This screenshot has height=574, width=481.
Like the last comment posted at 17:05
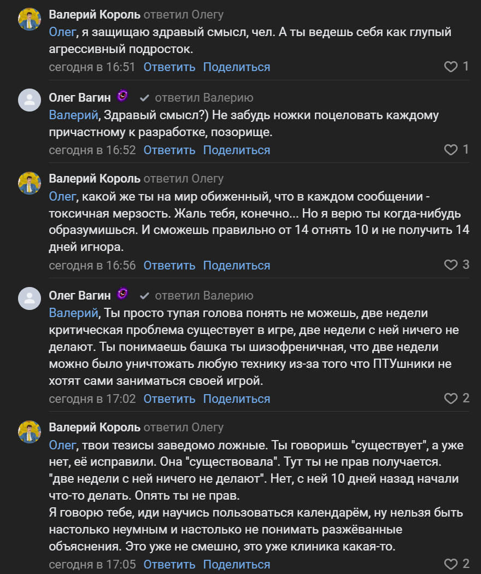tap(450, 564)
